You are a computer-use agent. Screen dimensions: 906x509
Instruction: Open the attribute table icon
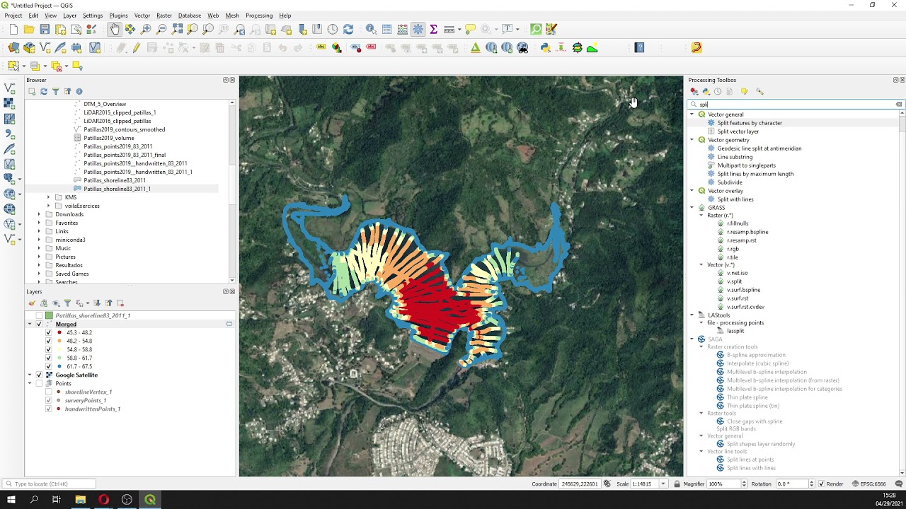(387, 29)
